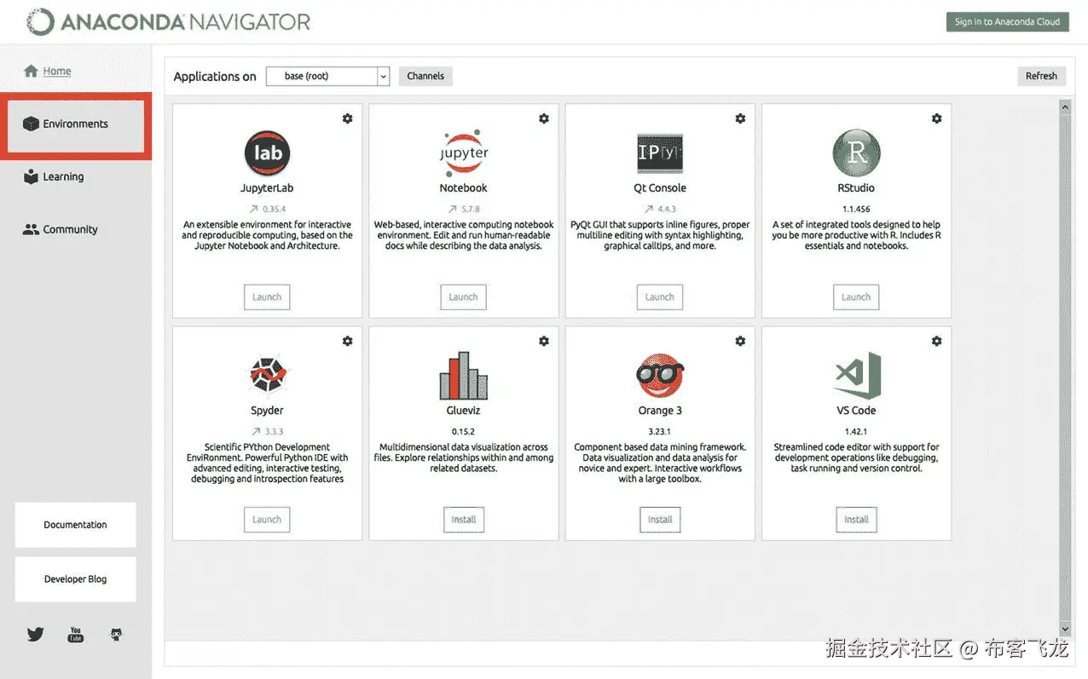Open the GitHub link icon
Image resolution: width=1088 pixels, height=679 pixels.
tap(117, 634)
